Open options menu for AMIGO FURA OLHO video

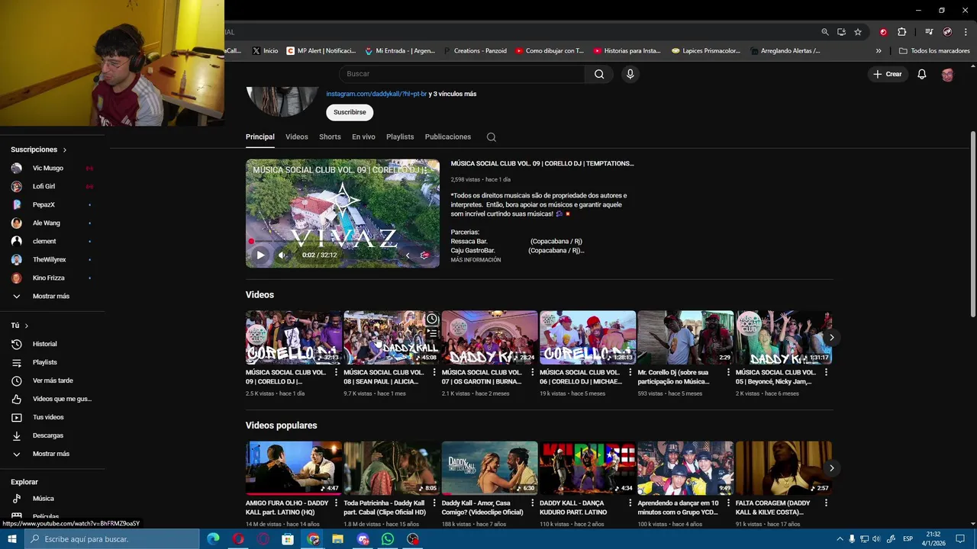(337, 503)
